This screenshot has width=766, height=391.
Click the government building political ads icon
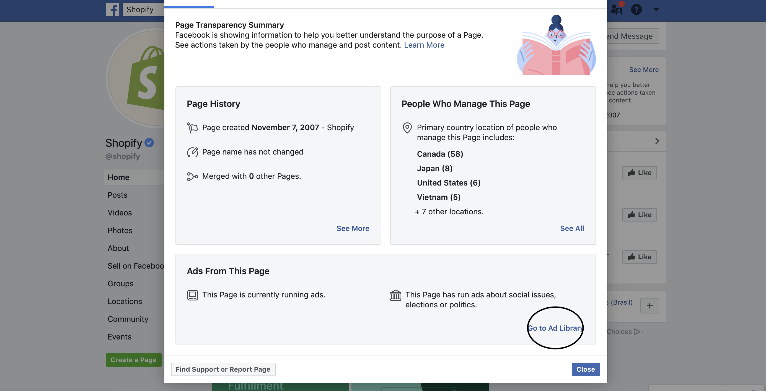tap(395, 295)
